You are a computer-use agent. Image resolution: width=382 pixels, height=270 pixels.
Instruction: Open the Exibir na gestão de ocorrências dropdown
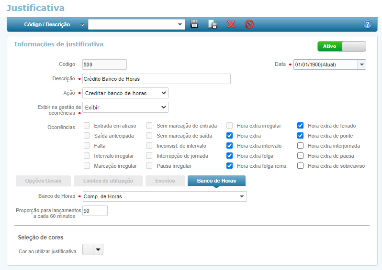tap(125, 108)
